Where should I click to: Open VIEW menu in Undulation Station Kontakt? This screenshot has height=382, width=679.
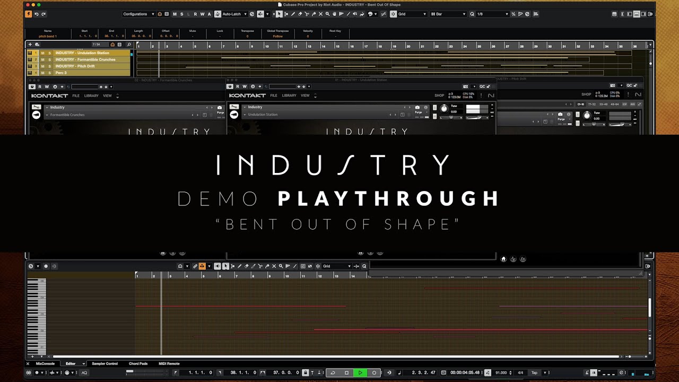click(305, 95)
